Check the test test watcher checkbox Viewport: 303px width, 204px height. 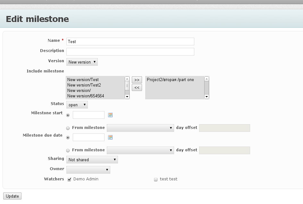point(156,179)
